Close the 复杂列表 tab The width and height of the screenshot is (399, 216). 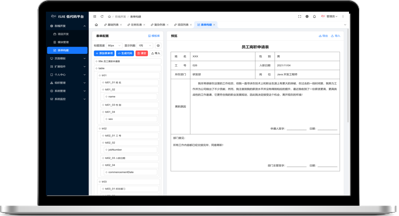168,25
